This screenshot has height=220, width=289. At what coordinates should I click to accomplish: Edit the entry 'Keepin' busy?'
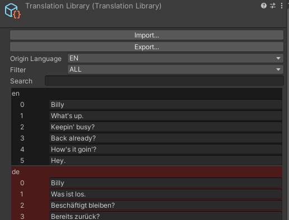pyautogui.click(x=166, y=127)
